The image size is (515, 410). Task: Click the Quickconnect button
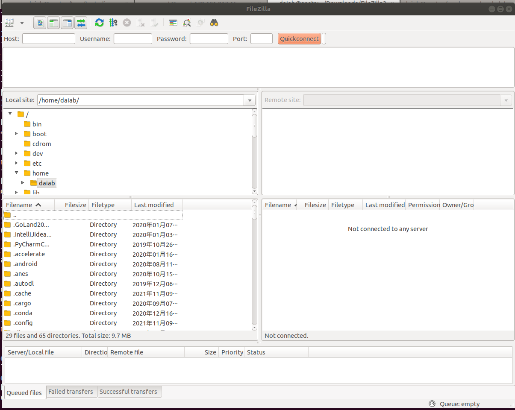(x=299, y=39)
